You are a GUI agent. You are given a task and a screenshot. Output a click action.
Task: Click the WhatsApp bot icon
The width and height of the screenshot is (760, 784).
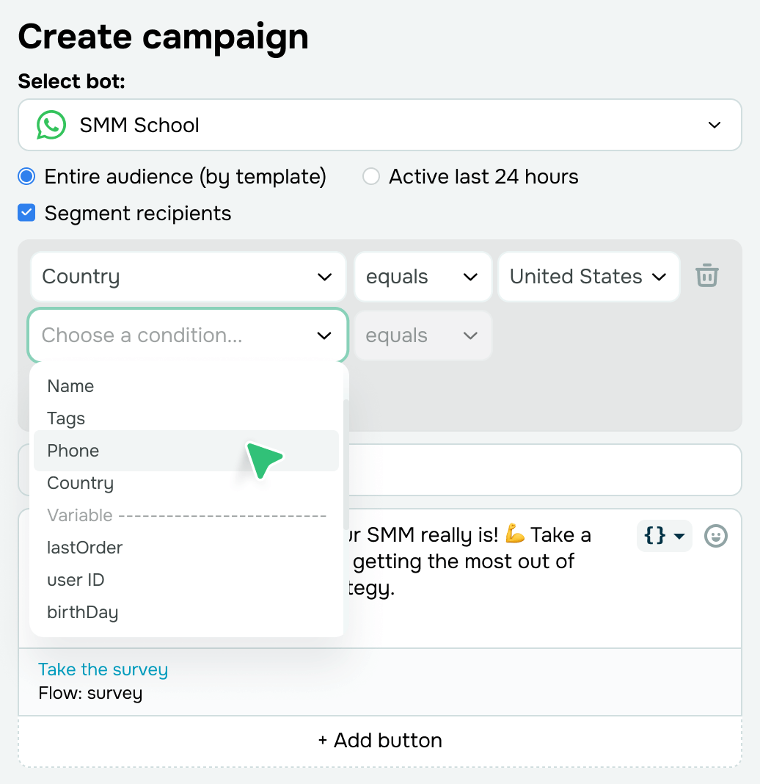50,125
